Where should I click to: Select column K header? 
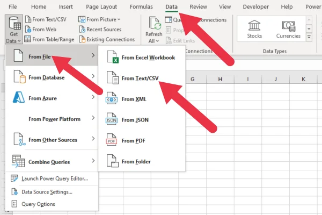(303, 79)
